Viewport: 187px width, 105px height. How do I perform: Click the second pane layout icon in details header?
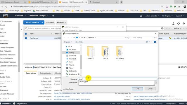pos(182,67)
